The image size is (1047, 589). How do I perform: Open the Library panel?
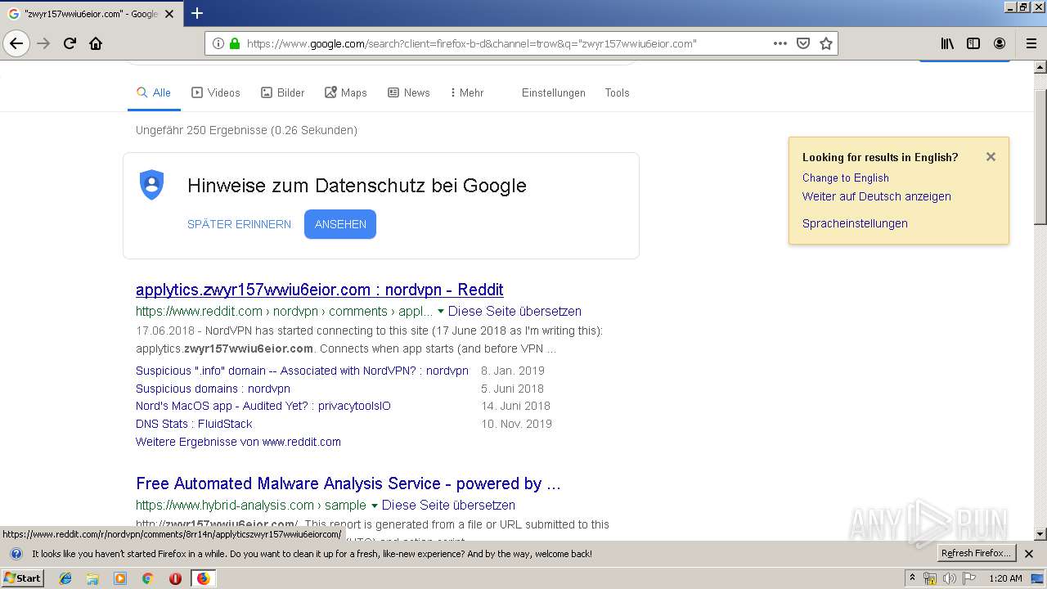coord(947,43)
